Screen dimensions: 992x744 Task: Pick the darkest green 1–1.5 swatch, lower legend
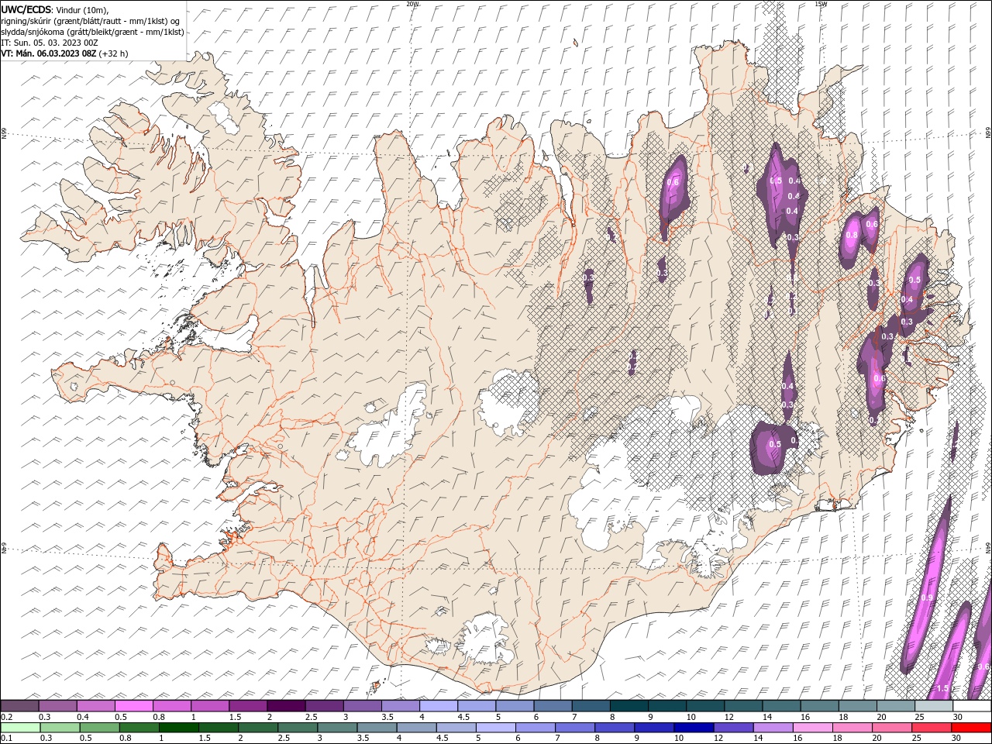178,728
